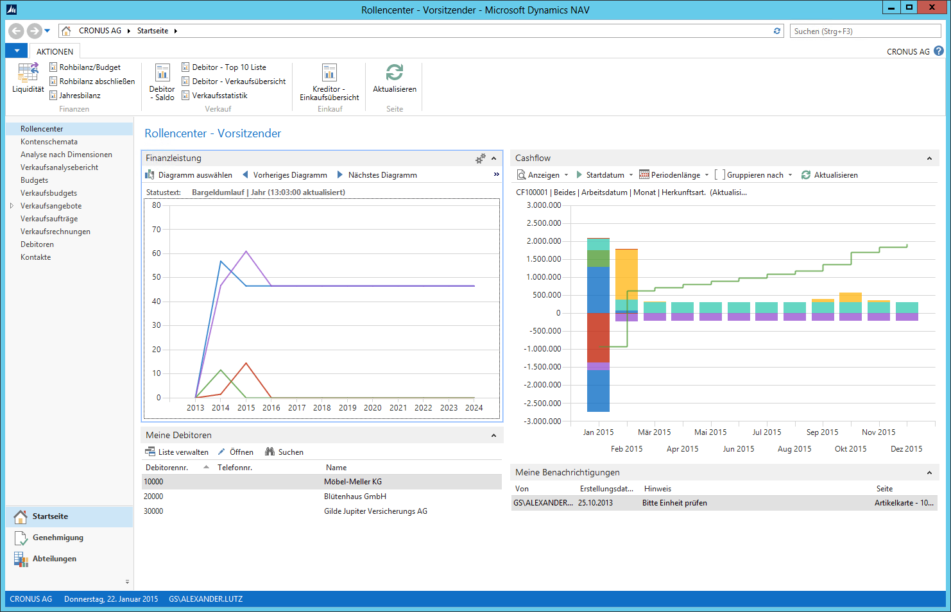951x612 pixels.
Task: Select debitor row Blütenhaus GmbH
Action: 321,497
